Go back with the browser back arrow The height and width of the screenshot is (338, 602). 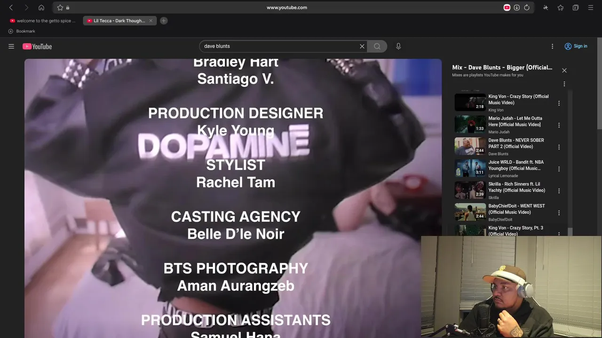[x=11, y=8]
